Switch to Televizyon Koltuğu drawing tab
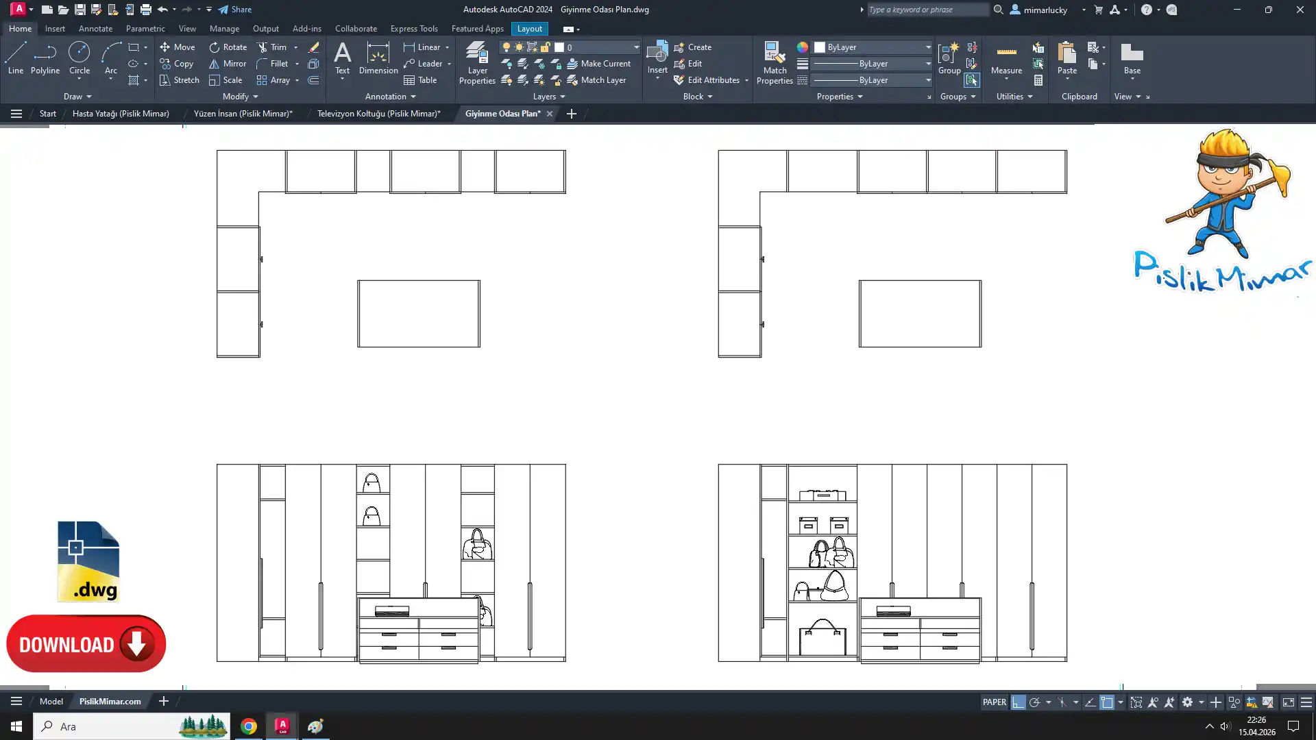The image size is (1316, 740). pyautogui.click(x=378, y=114)
